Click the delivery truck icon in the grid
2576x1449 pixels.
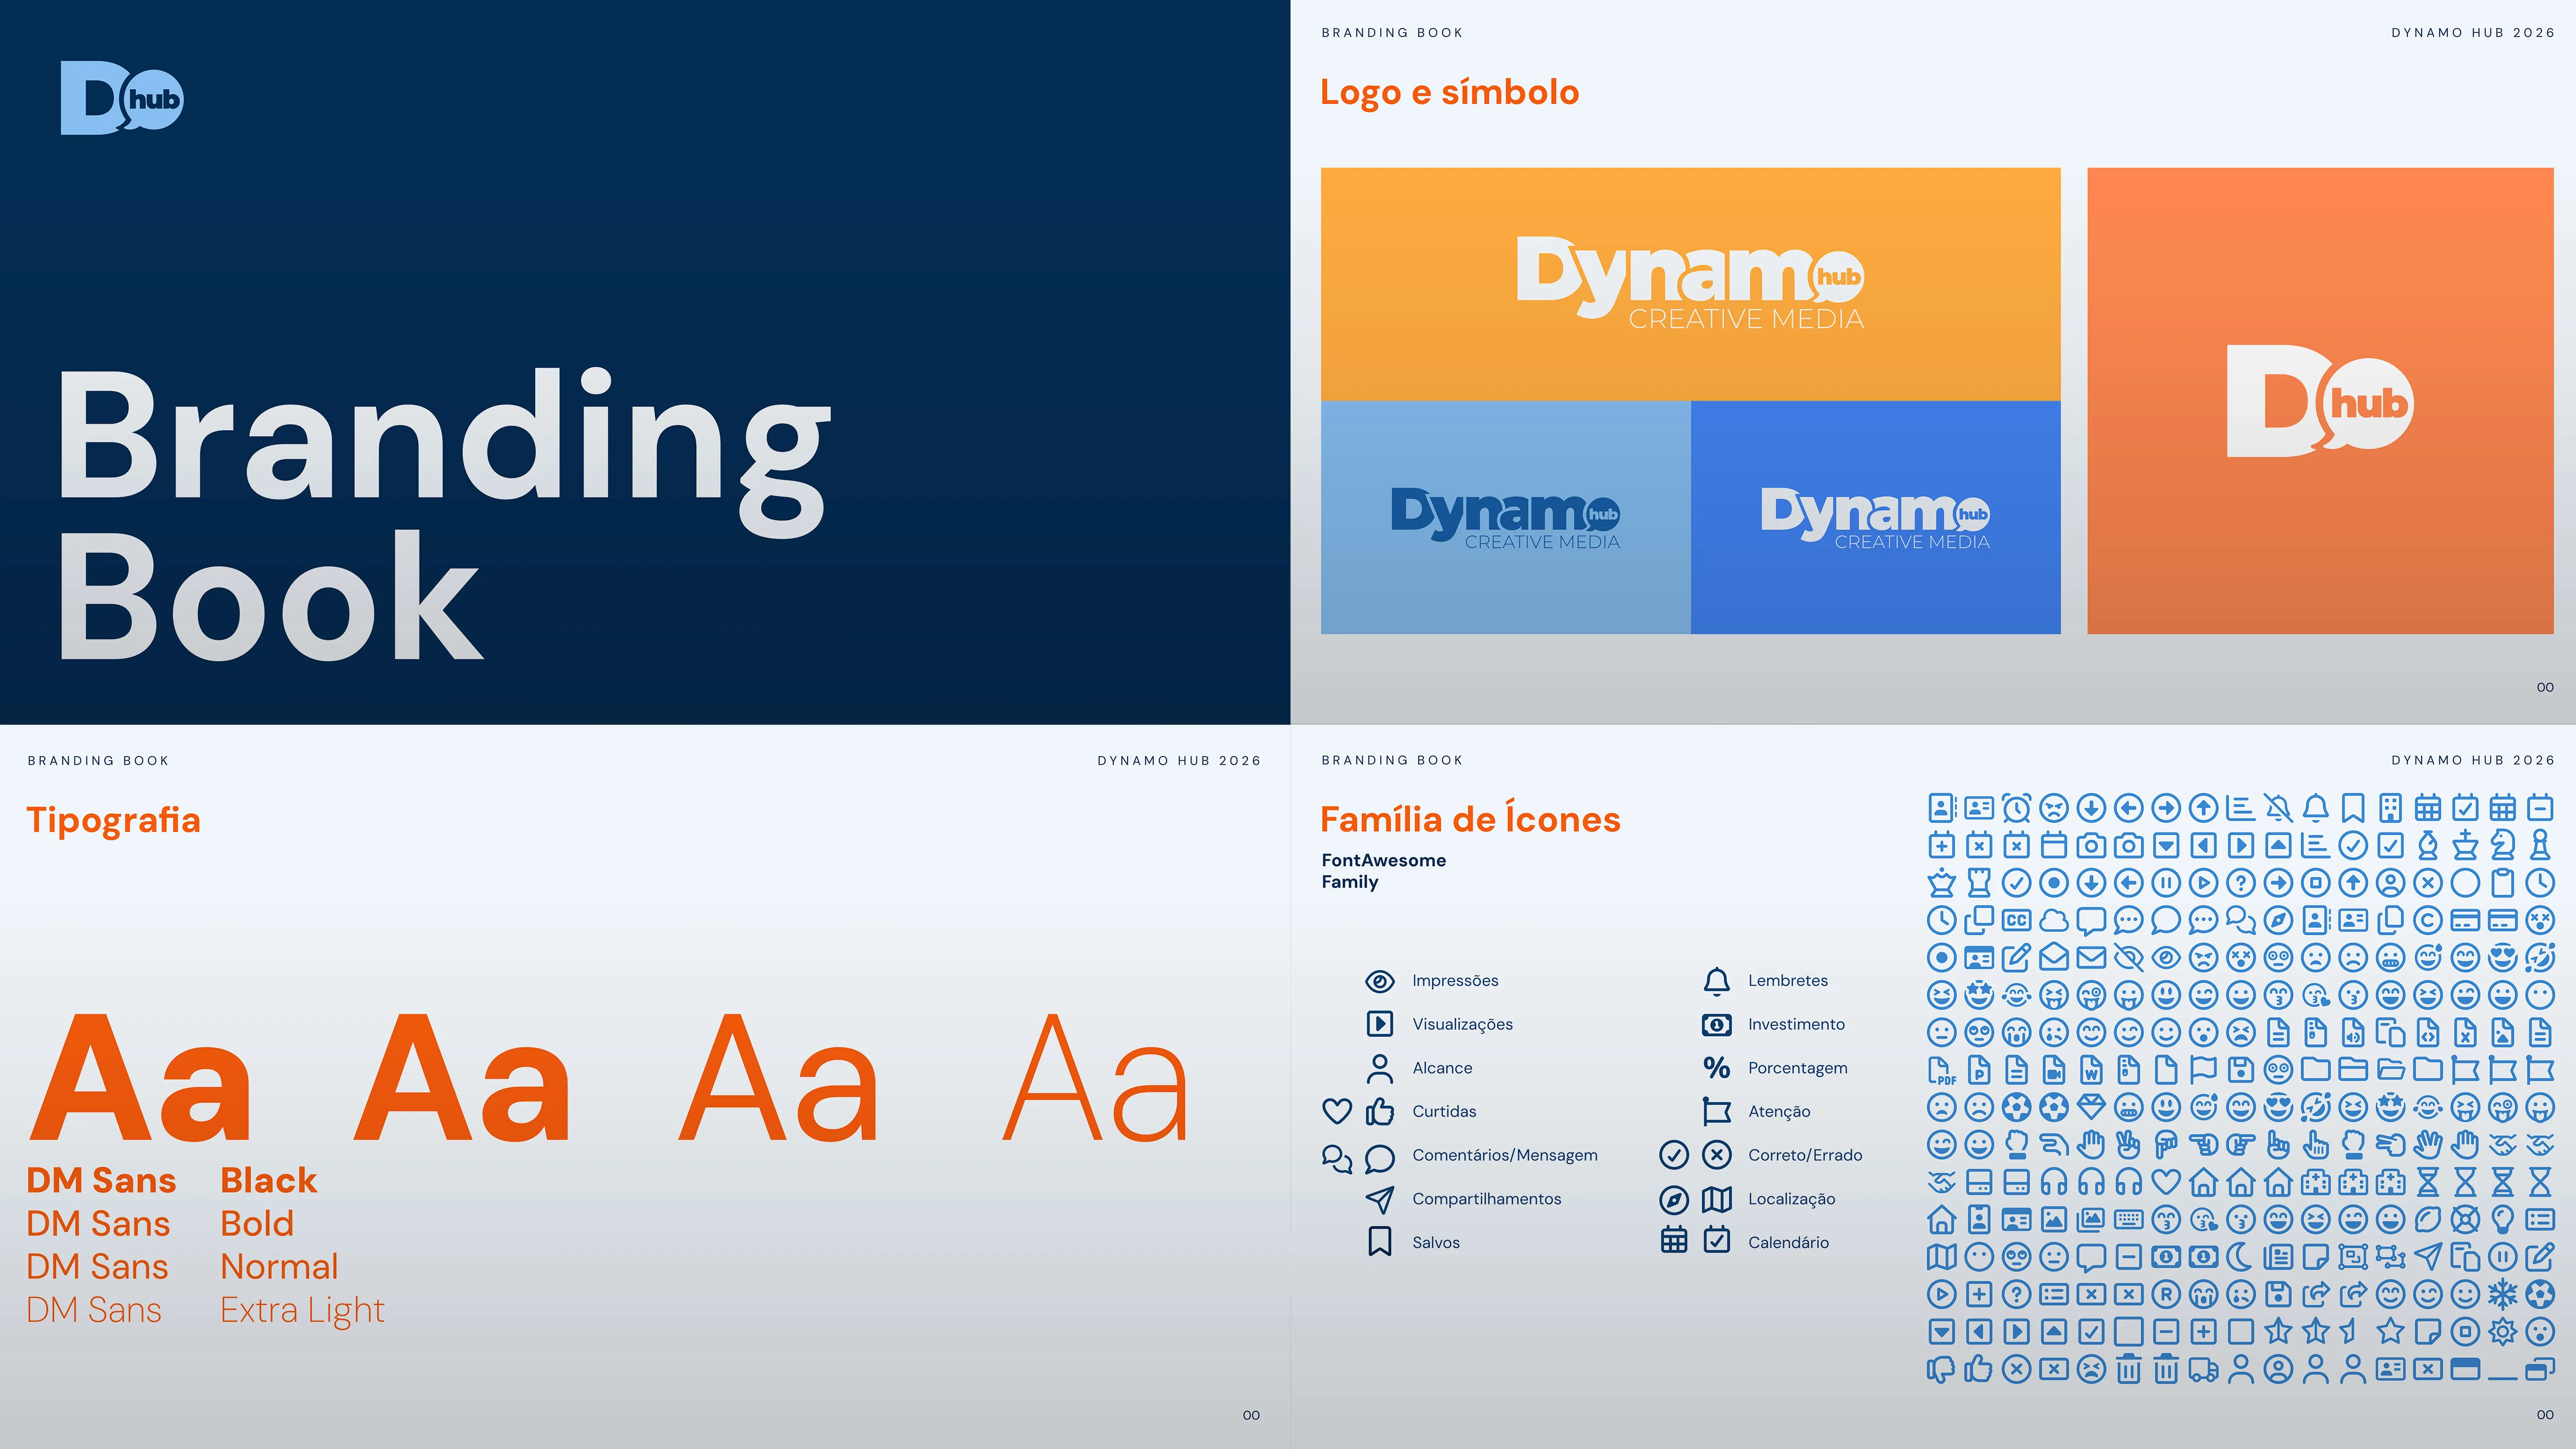point(2203,1369)
